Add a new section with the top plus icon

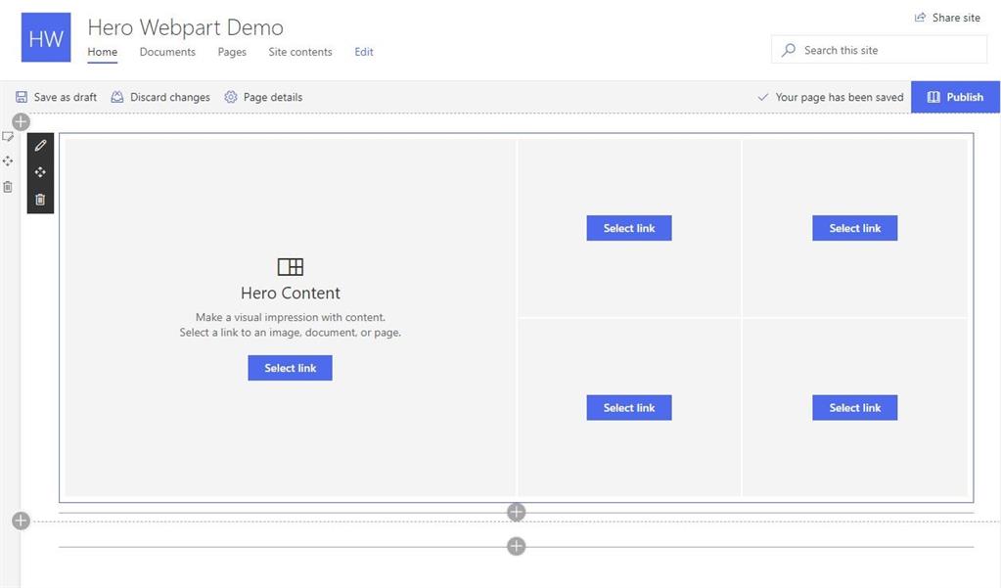click(18, 120)
